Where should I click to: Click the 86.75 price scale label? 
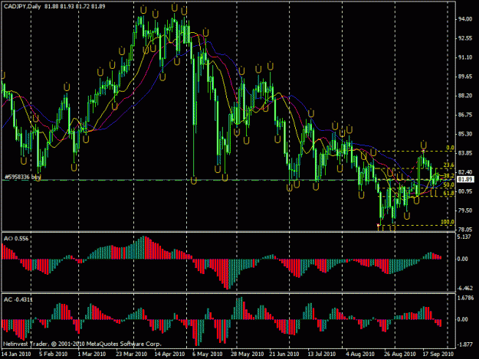[x=465, y=115]
